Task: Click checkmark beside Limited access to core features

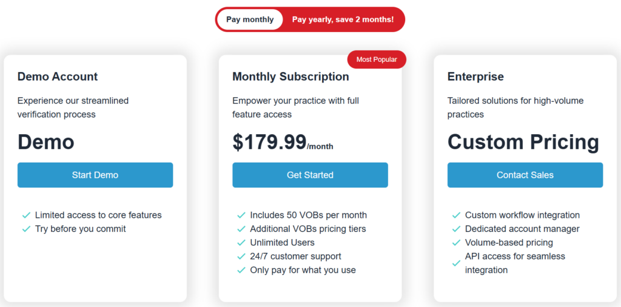Action: point(26,215)
